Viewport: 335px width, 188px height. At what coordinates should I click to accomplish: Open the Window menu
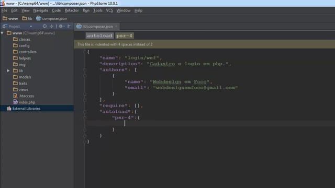pyautogui.click(x=124, y=10)
